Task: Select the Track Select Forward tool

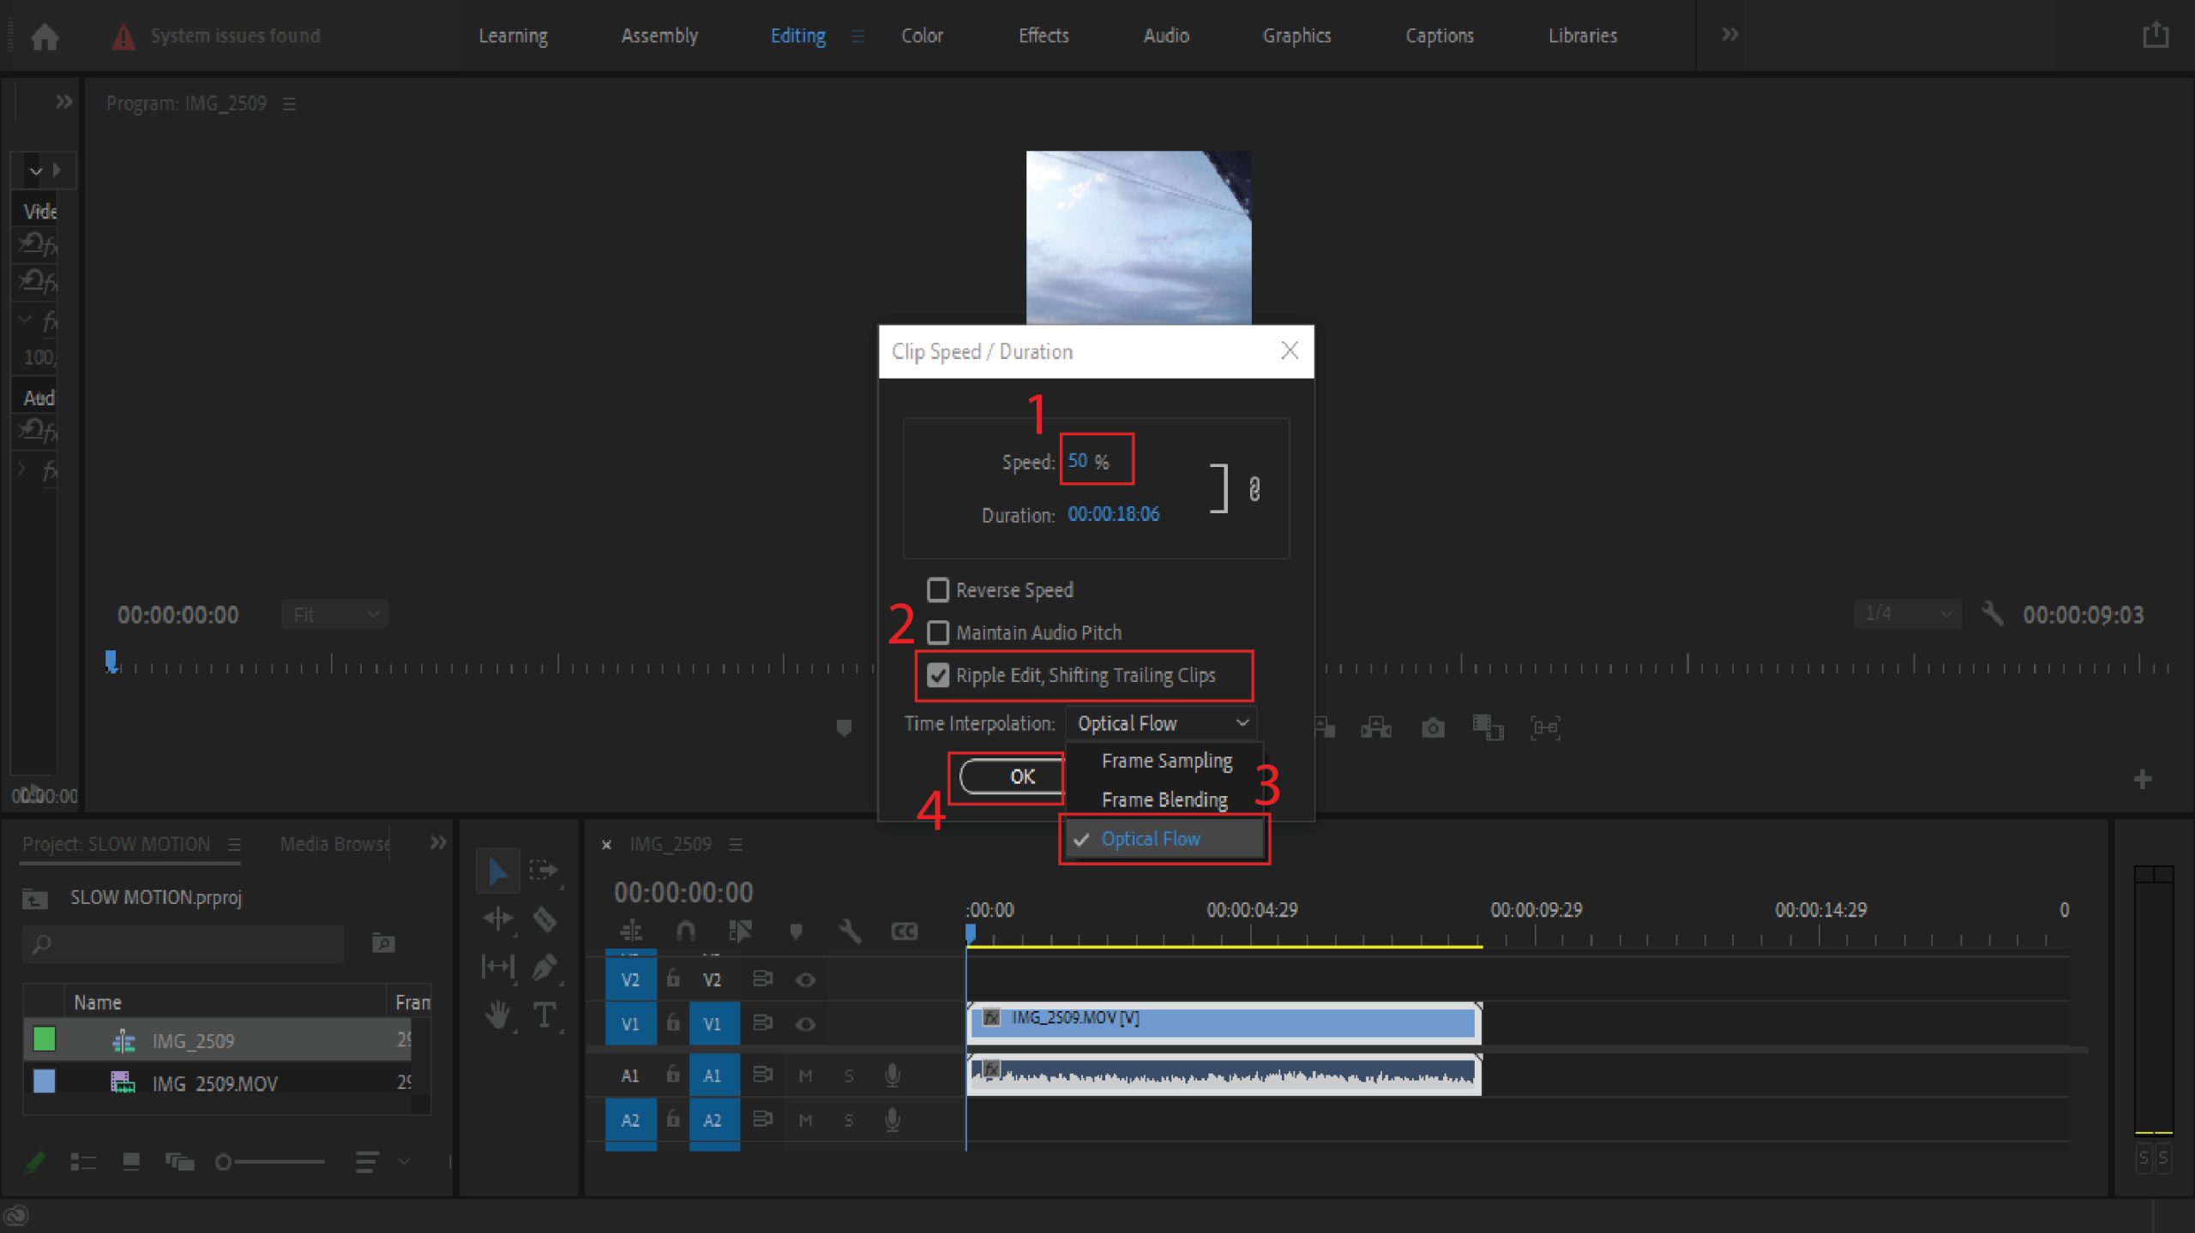Action: [x=544, y=871]
